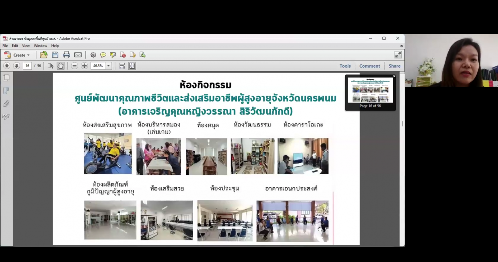This screenshot has height=262, width=498.
Task: Click the Page 16 of 56 thumbnail preview
Action: [370, 90]
